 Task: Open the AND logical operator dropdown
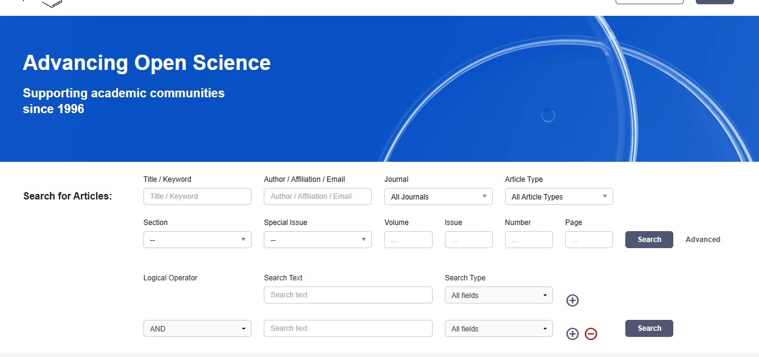point(197,328)
